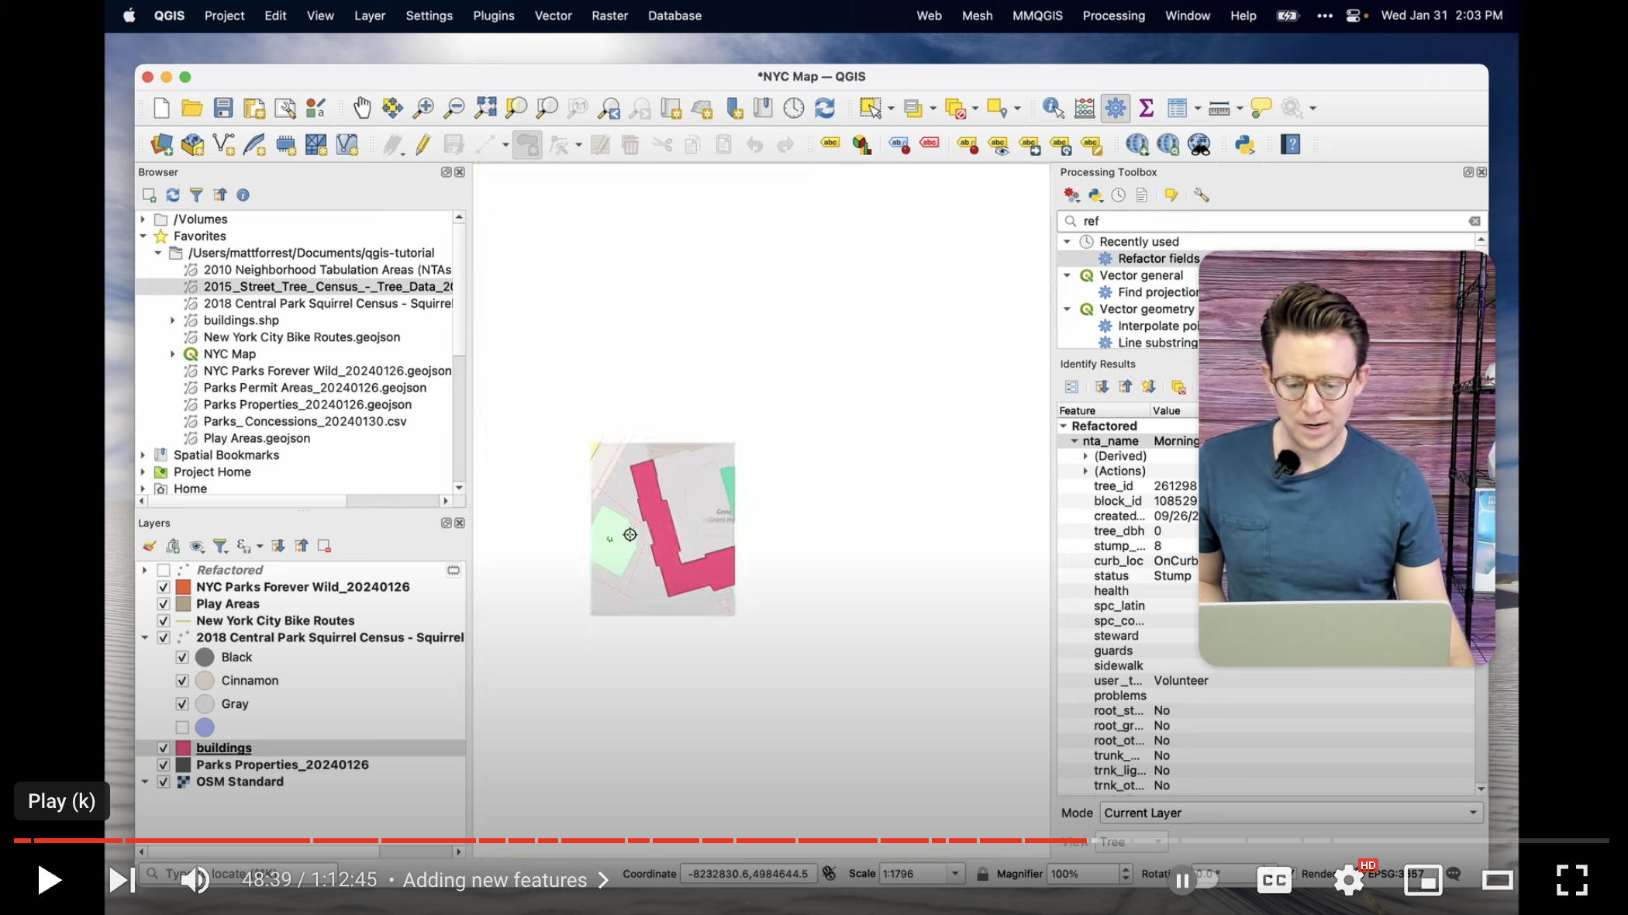1628x915 pixels.
Task: Play the video
Action: [x=49, y=880]
